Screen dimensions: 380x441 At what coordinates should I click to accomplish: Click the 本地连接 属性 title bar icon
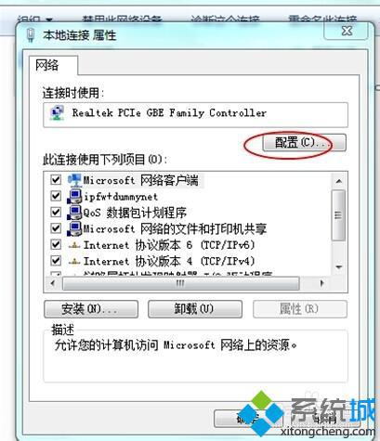pos(31,35)
